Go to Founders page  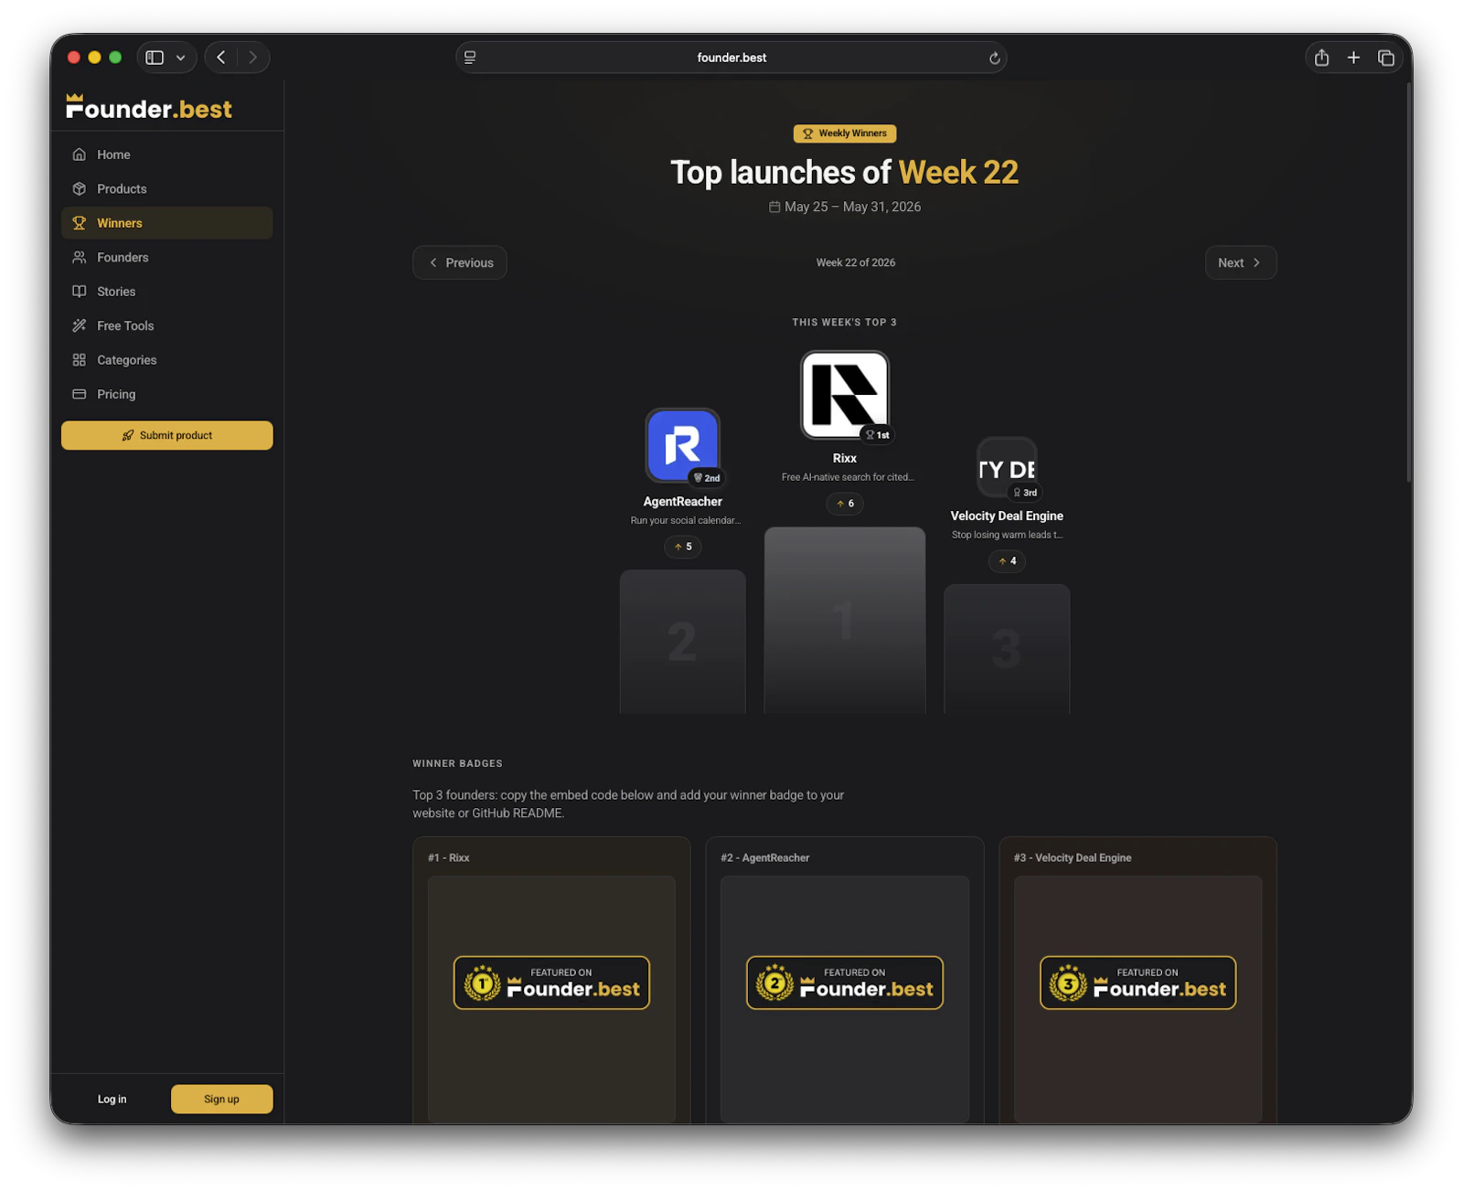[166, 258]
